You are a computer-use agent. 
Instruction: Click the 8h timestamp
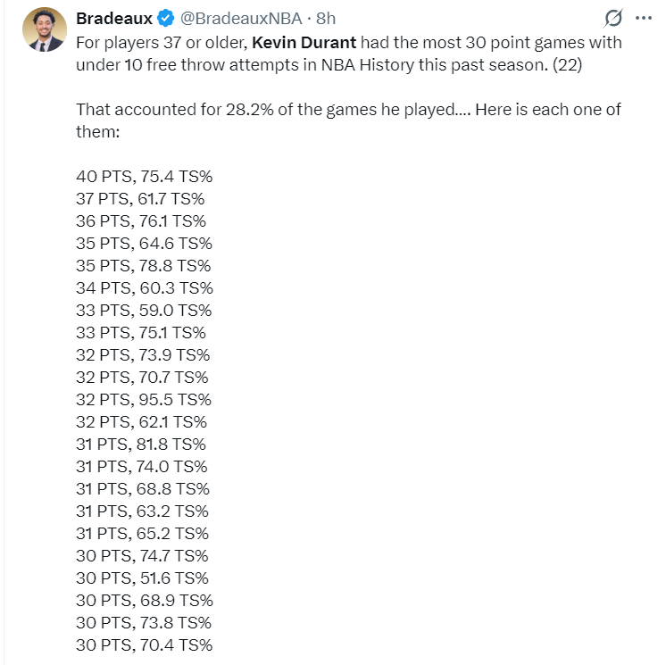point(326,19)
